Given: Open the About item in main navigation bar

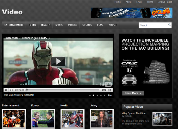Looking at the screenshot, I should pos(113,25).
